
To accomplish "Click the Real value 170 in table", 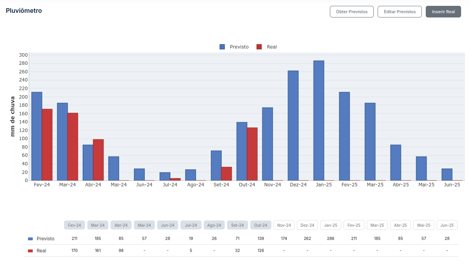I will (75, 251).
